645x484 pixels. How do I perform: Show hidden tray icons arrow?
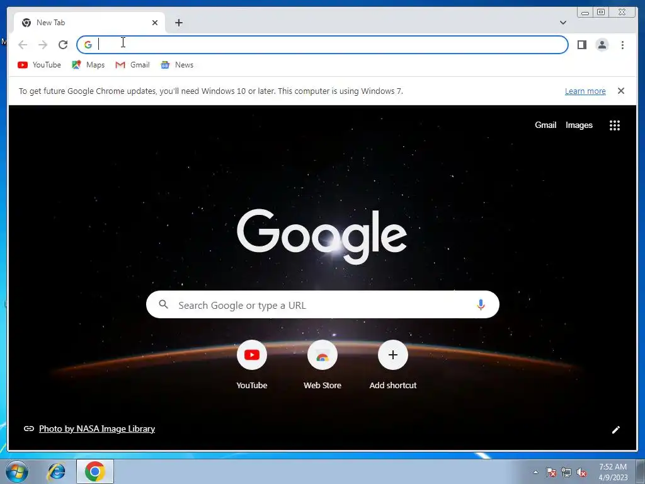[x=535, y=472]
